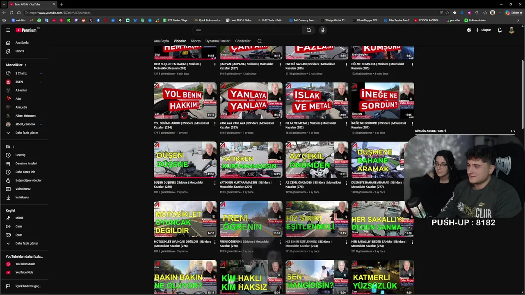The height and width of the screenshot is (295, 525).
Task: Start voice search with microphone icon
Action: click(x=323, y=30)
